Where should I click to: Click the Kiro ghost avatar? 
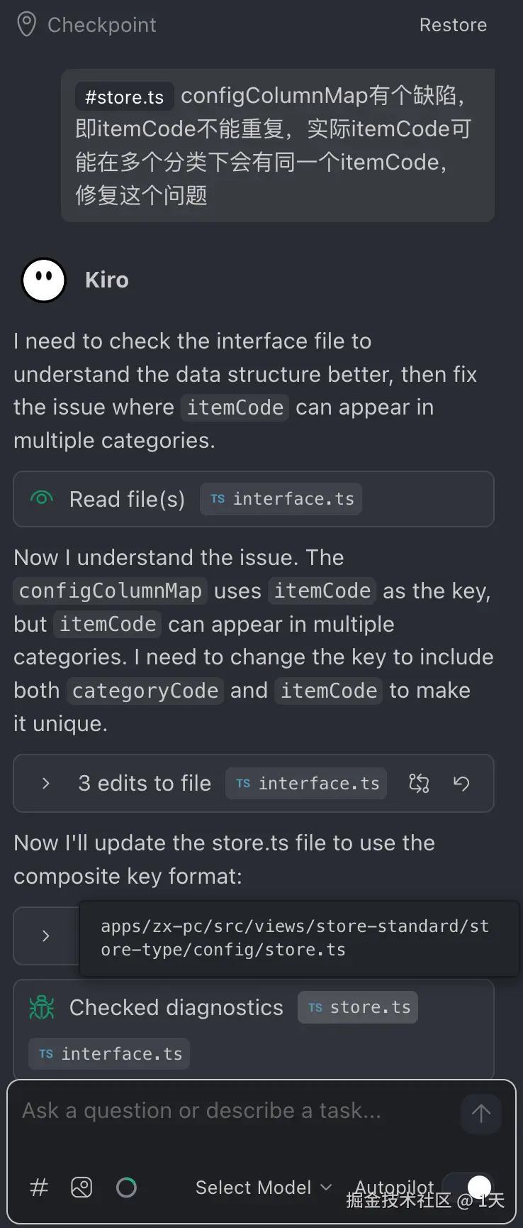click(x=44, y=280)
